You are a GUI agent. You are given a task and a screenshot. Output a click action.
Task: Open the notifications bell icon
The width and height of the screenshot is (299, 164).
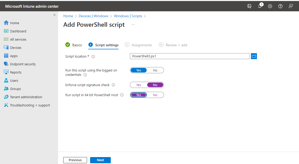point(260,6)
